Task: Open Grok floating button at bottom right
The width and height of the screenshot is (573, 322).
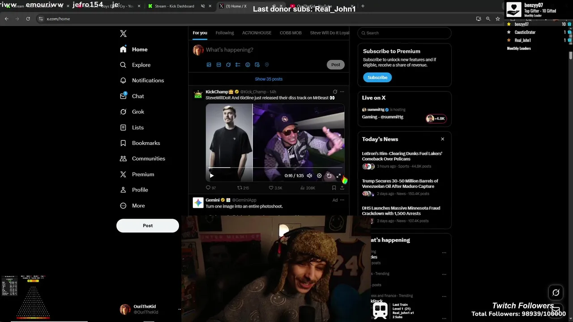Action: click(x=556, y=292)
